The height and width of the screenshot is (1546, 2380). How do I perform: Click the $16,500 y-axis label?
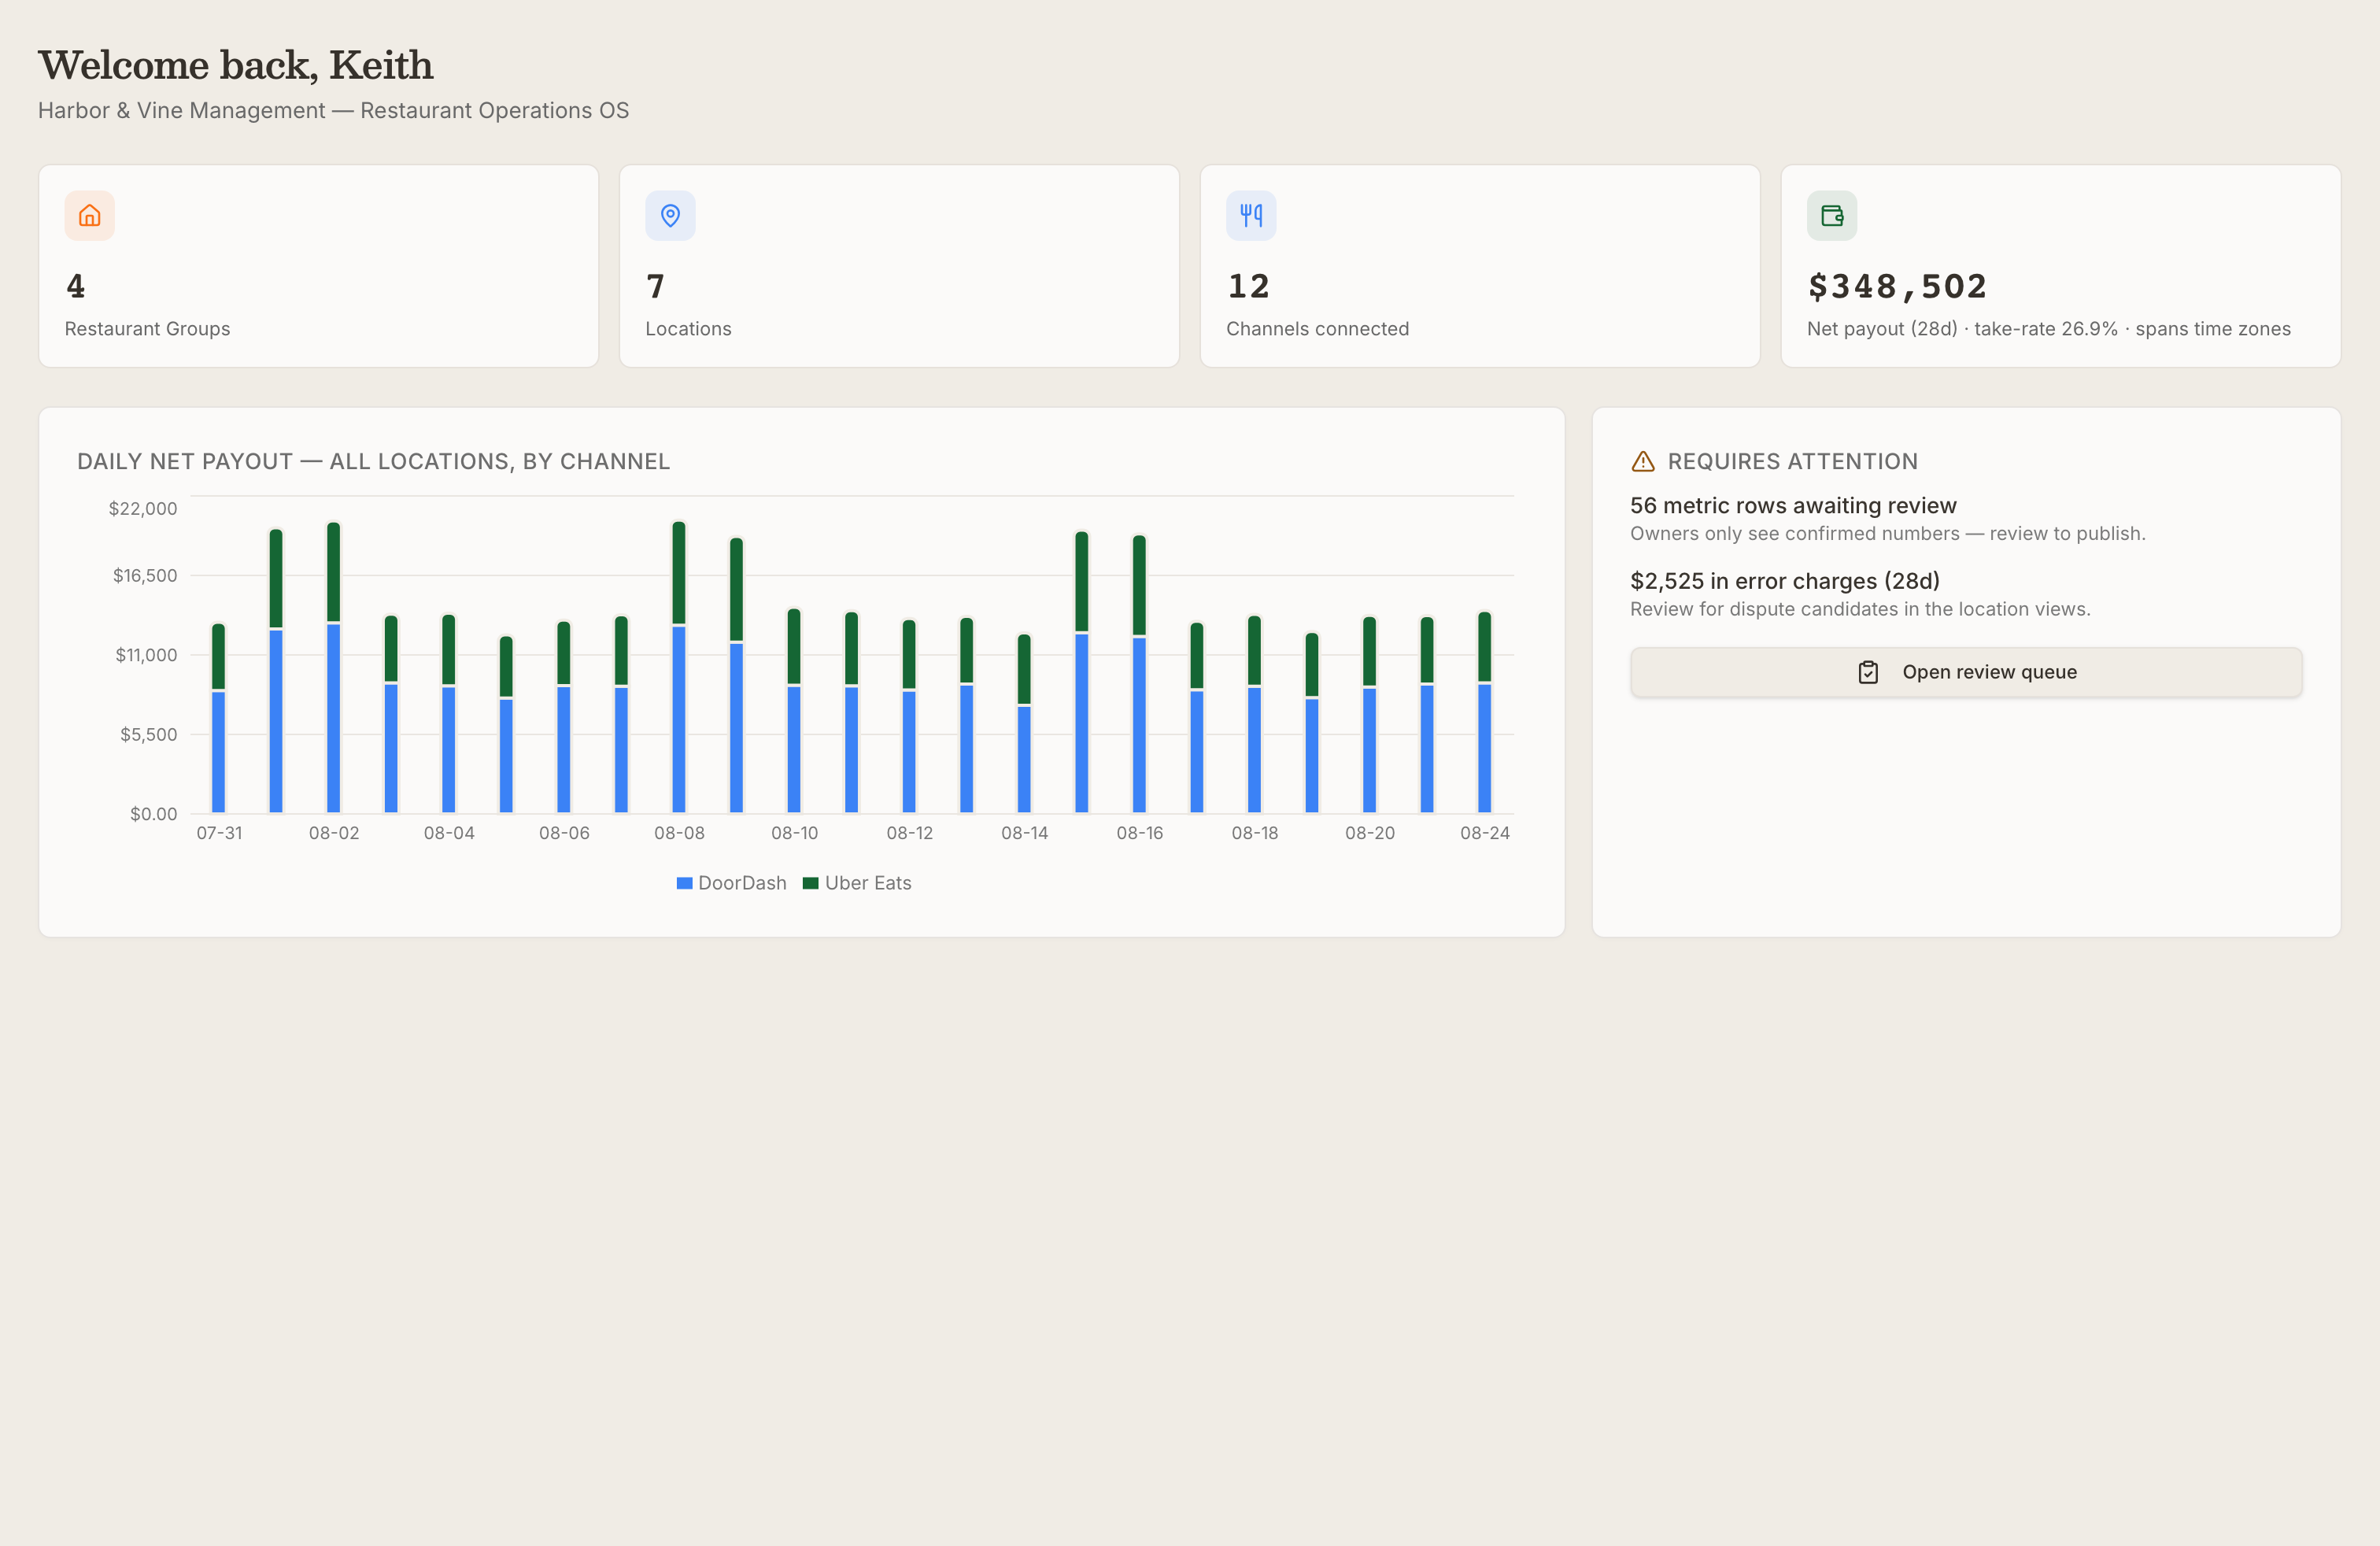pos(145,576)
